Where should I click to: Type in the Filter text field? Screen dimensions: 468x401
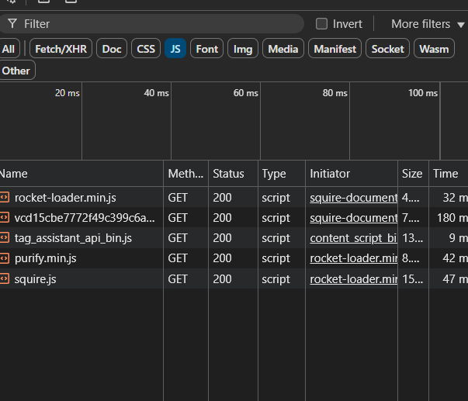[x=155, y=24]
